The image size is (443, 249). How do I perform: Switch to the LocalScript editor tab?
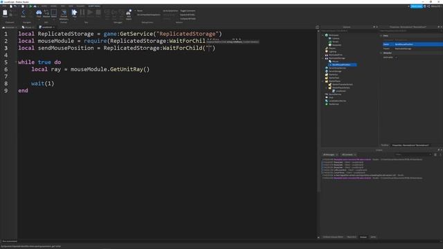pos(46,27)
